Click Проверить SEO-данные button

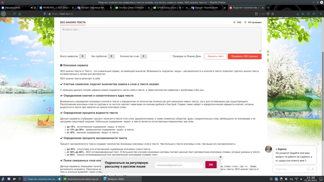click(245, 56)
